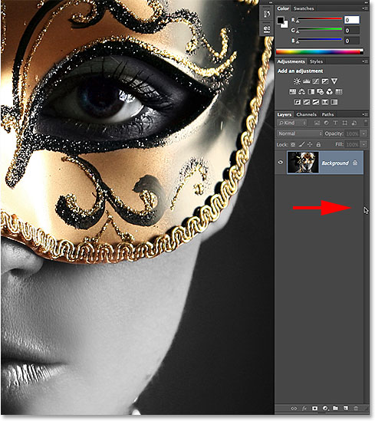Select the Color tab
The width and height of the screenshot is (375, 421).
click(283, 8)
